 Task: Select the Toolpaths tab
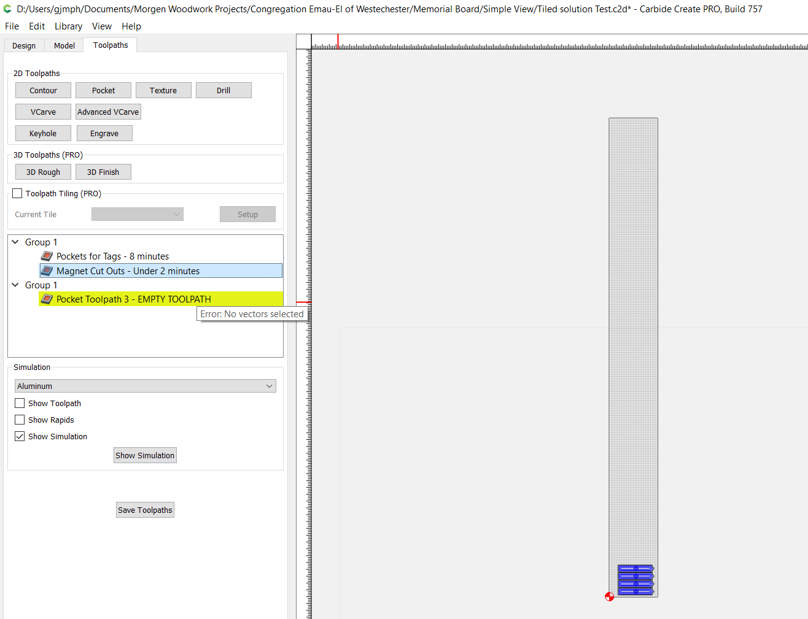(x=111, y=45)
